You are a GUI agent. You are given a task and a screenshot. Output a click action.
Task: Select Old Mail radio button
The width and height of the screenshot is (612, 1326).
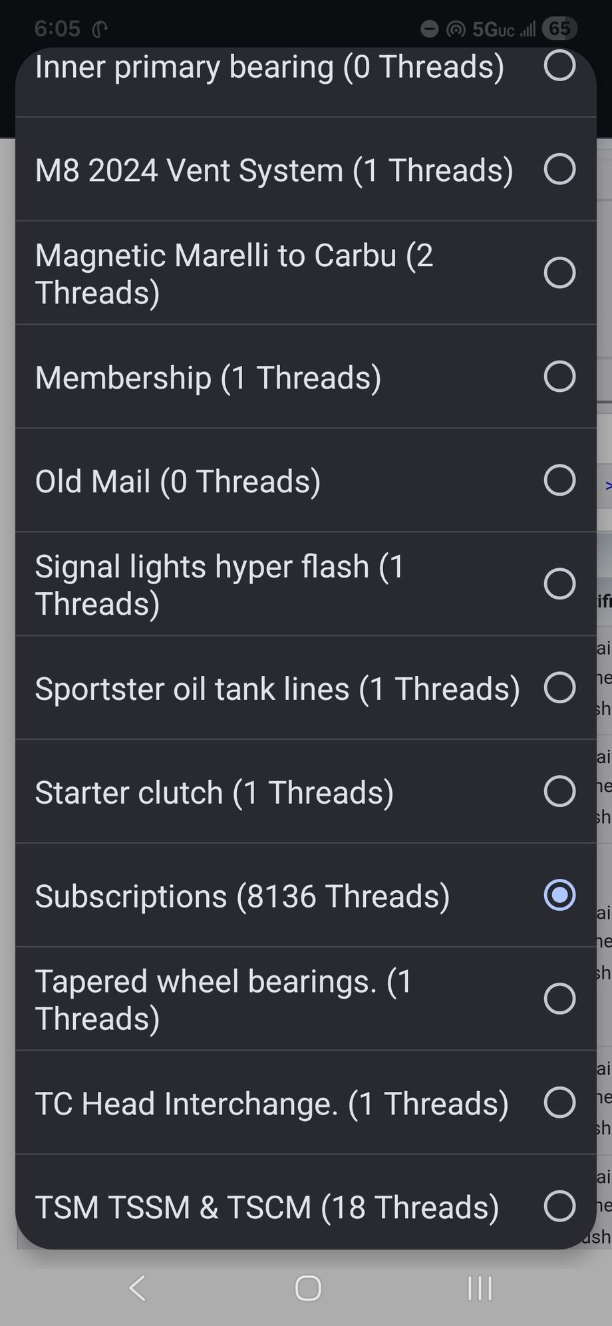[x=559, y=480]
